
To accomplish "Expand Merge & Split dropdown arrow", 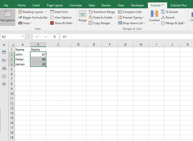I will tap(185, 23).
